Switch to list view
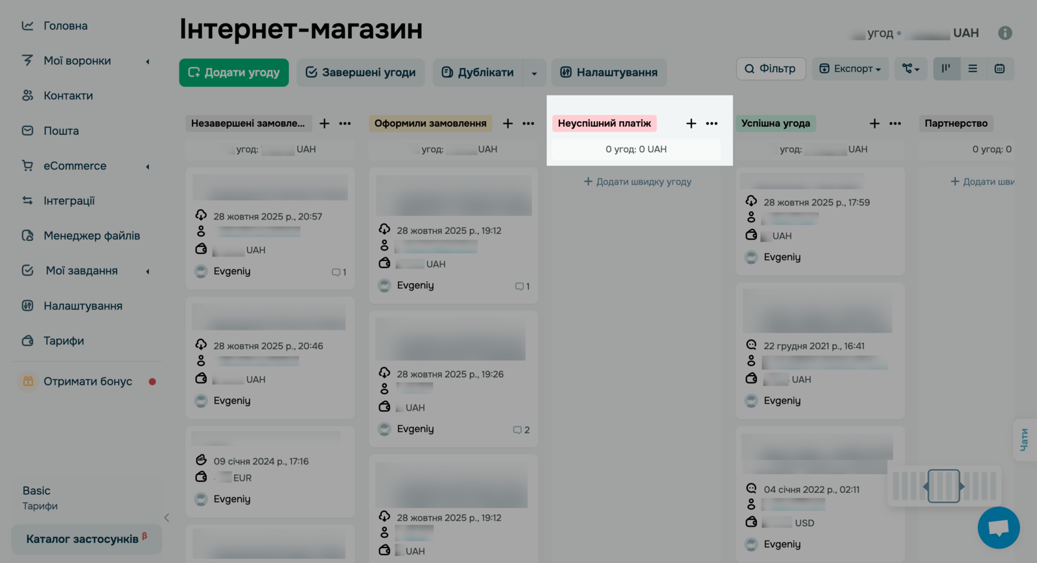The image size is (1037, 563). pos(973,69)
